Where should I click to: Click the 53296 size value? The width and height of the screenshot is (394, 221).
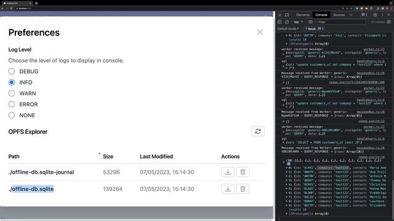click(111, 172)
